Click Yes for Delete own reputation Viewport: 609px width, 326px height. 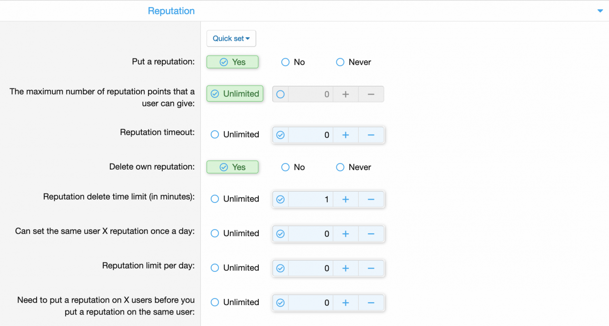(232, 167)
